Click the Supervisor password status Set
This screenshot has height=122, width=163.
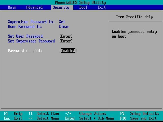tap(62, 22)
